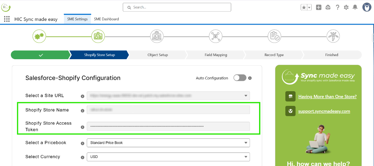Click the object setup step circle icon
374x166 pixels.
pos(157,36)
